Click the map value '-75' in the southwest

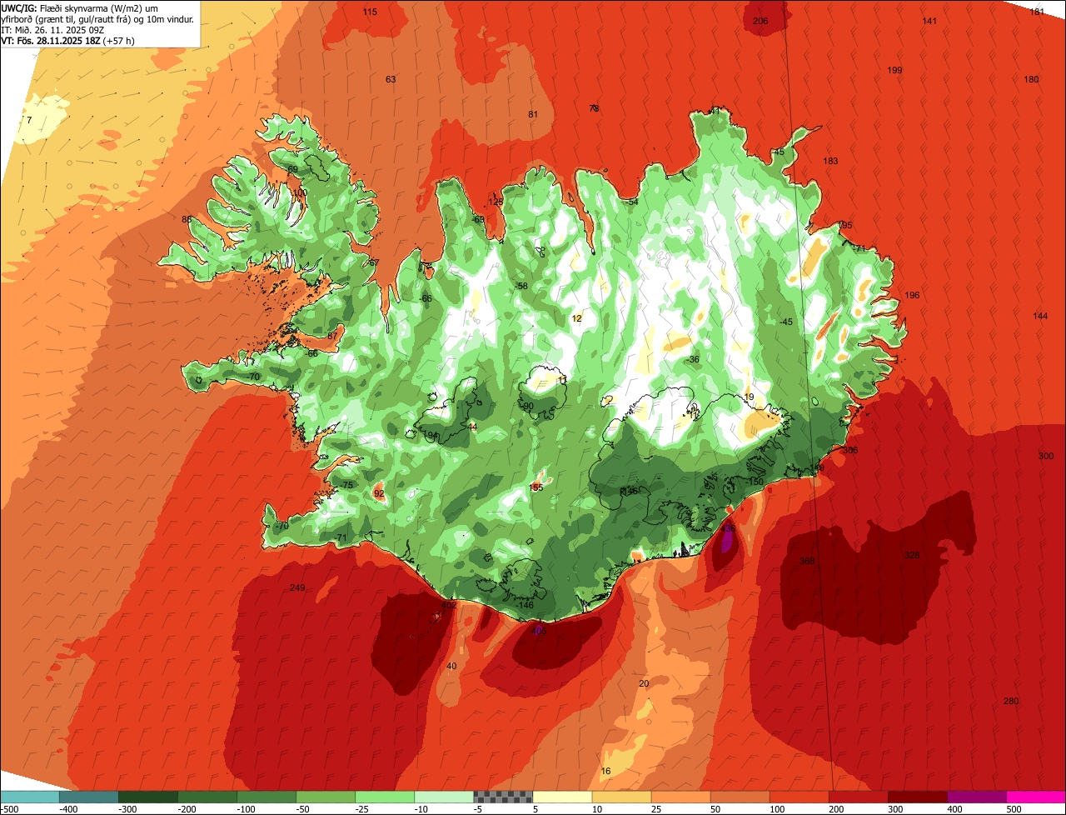click(x=346, y=485)
